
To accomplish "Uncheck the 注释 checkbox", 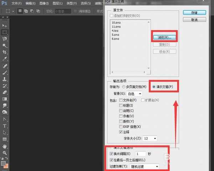I will [x=121, y=132].
